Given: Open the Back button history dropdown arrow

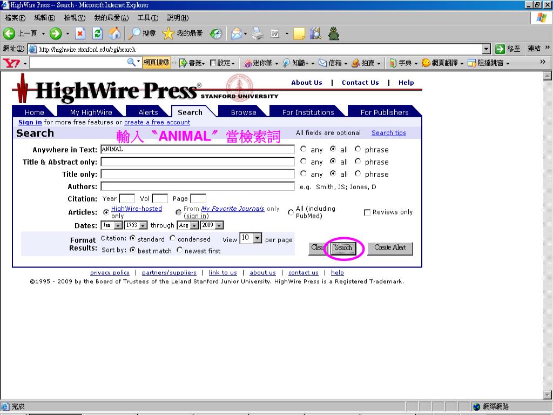Looking at the screenshot, I should pos(43,34).
